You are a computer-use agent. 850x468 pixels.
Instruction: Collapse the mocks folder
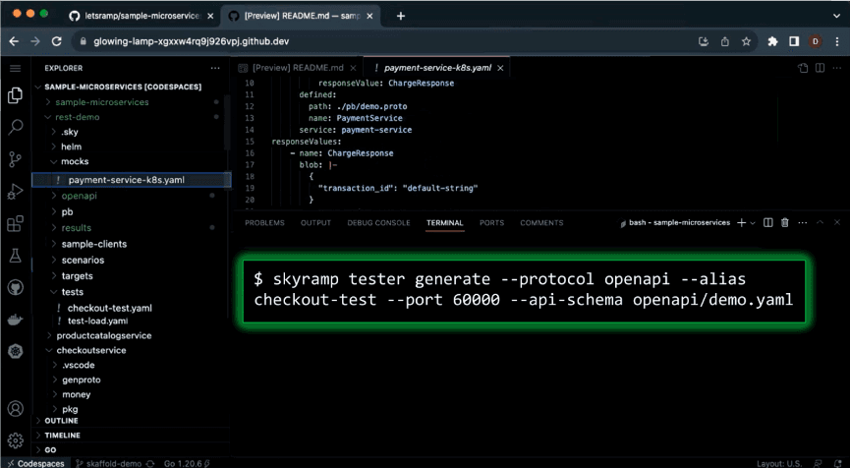tap(75, 161)
